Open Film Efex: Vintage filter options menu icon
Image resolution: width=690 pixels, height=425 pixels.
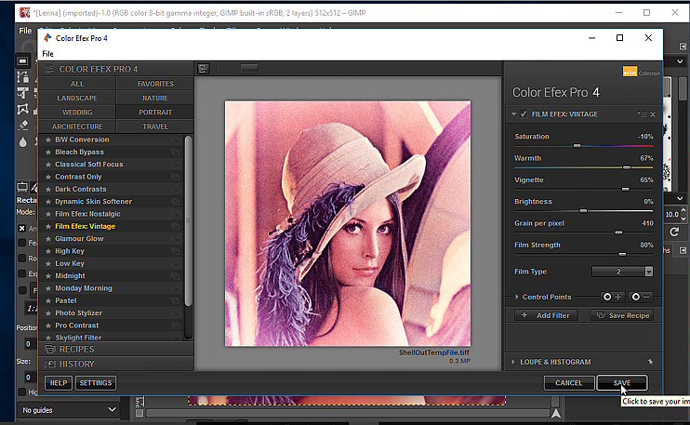click(643, 114)
